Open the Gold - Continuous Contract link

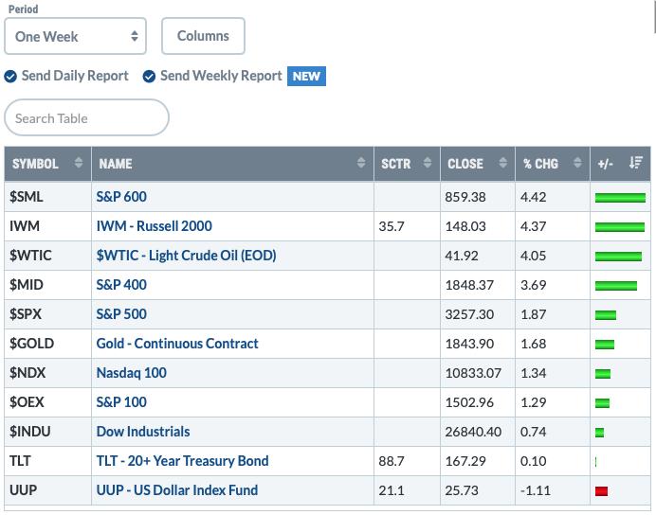point(177,344)
